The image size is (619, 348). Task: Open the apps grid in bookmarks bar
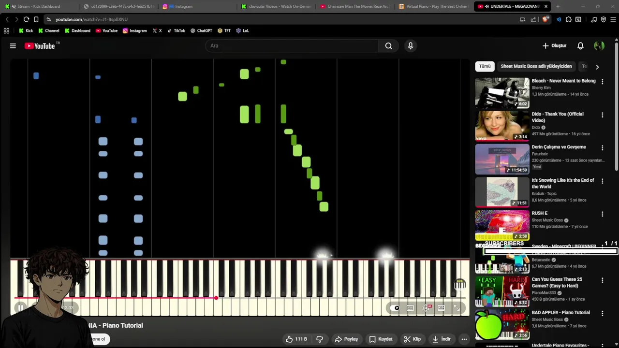point(6,30)
